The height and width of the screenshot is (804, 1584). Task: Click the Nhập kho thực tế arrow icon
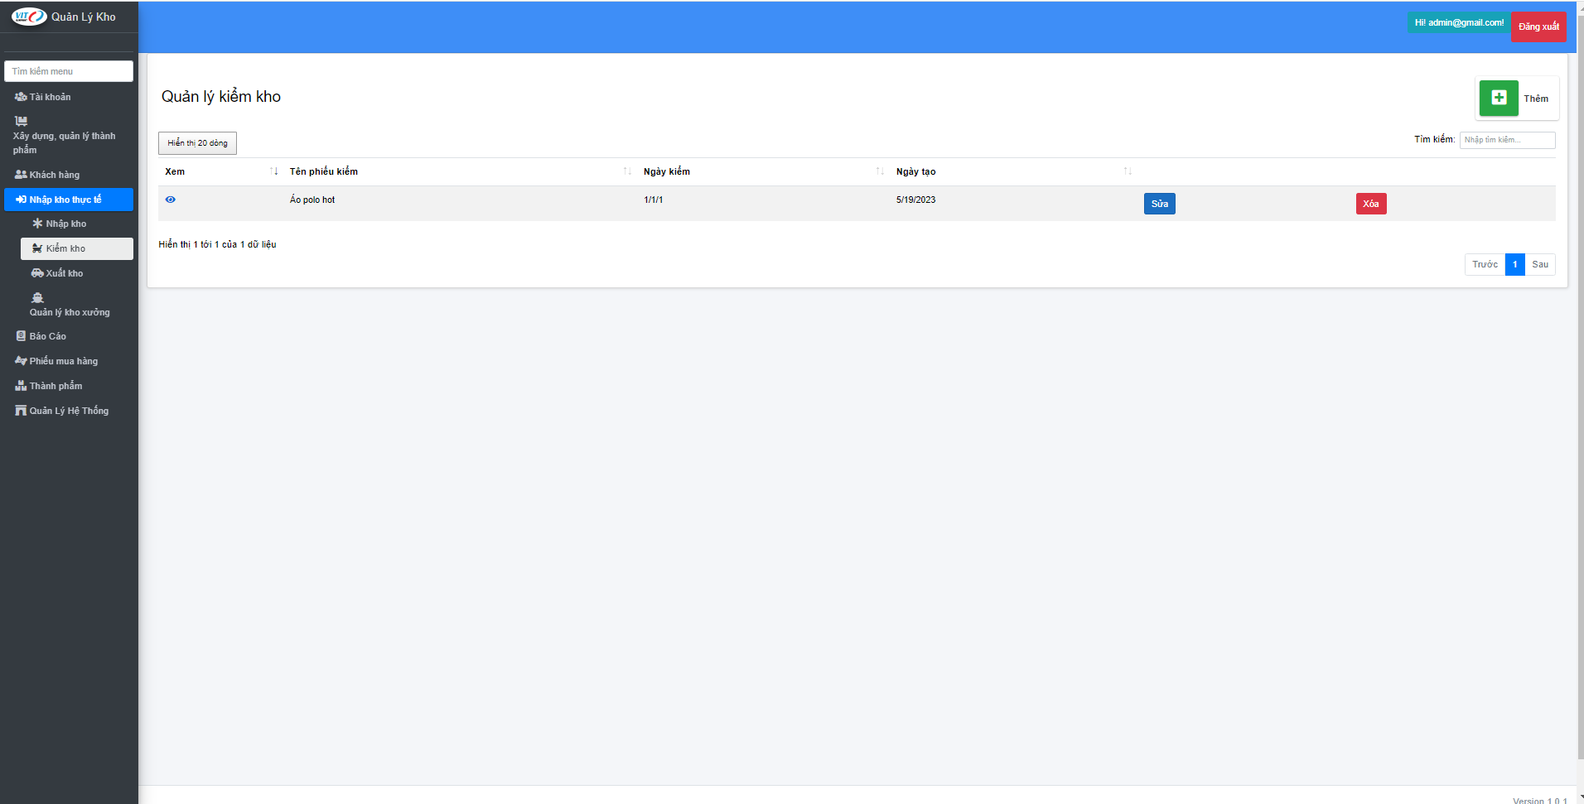tap(21, 200)
